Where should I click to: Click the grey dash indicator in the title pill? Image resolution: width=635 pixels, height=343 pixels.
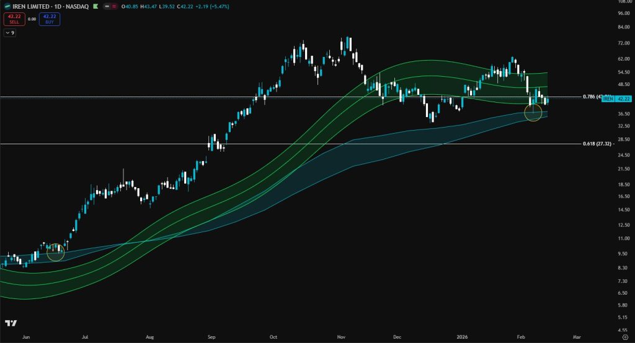click(x=108, y=6)
